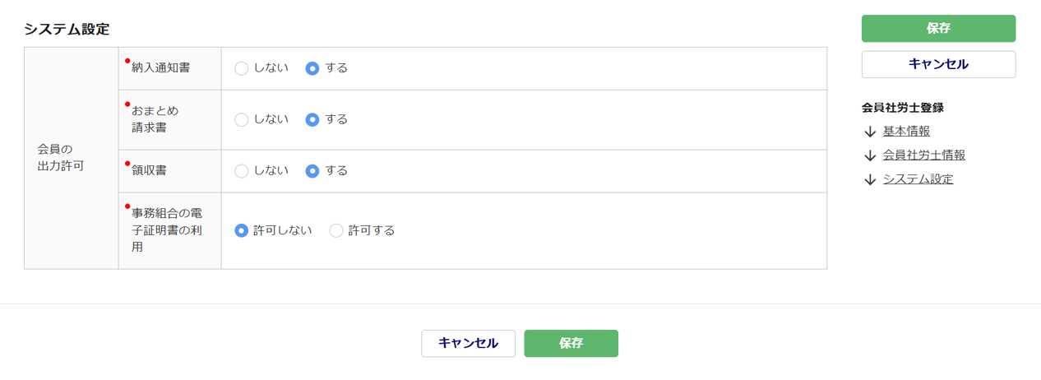
Task: Click down arrow icon beside 基本情報
Action: tap(870, 132)
